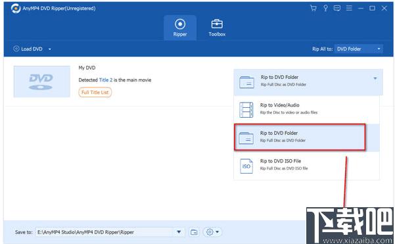Click the Title 2 link
395x244 pixels.
pyautogui.click(x=106, y=80)
